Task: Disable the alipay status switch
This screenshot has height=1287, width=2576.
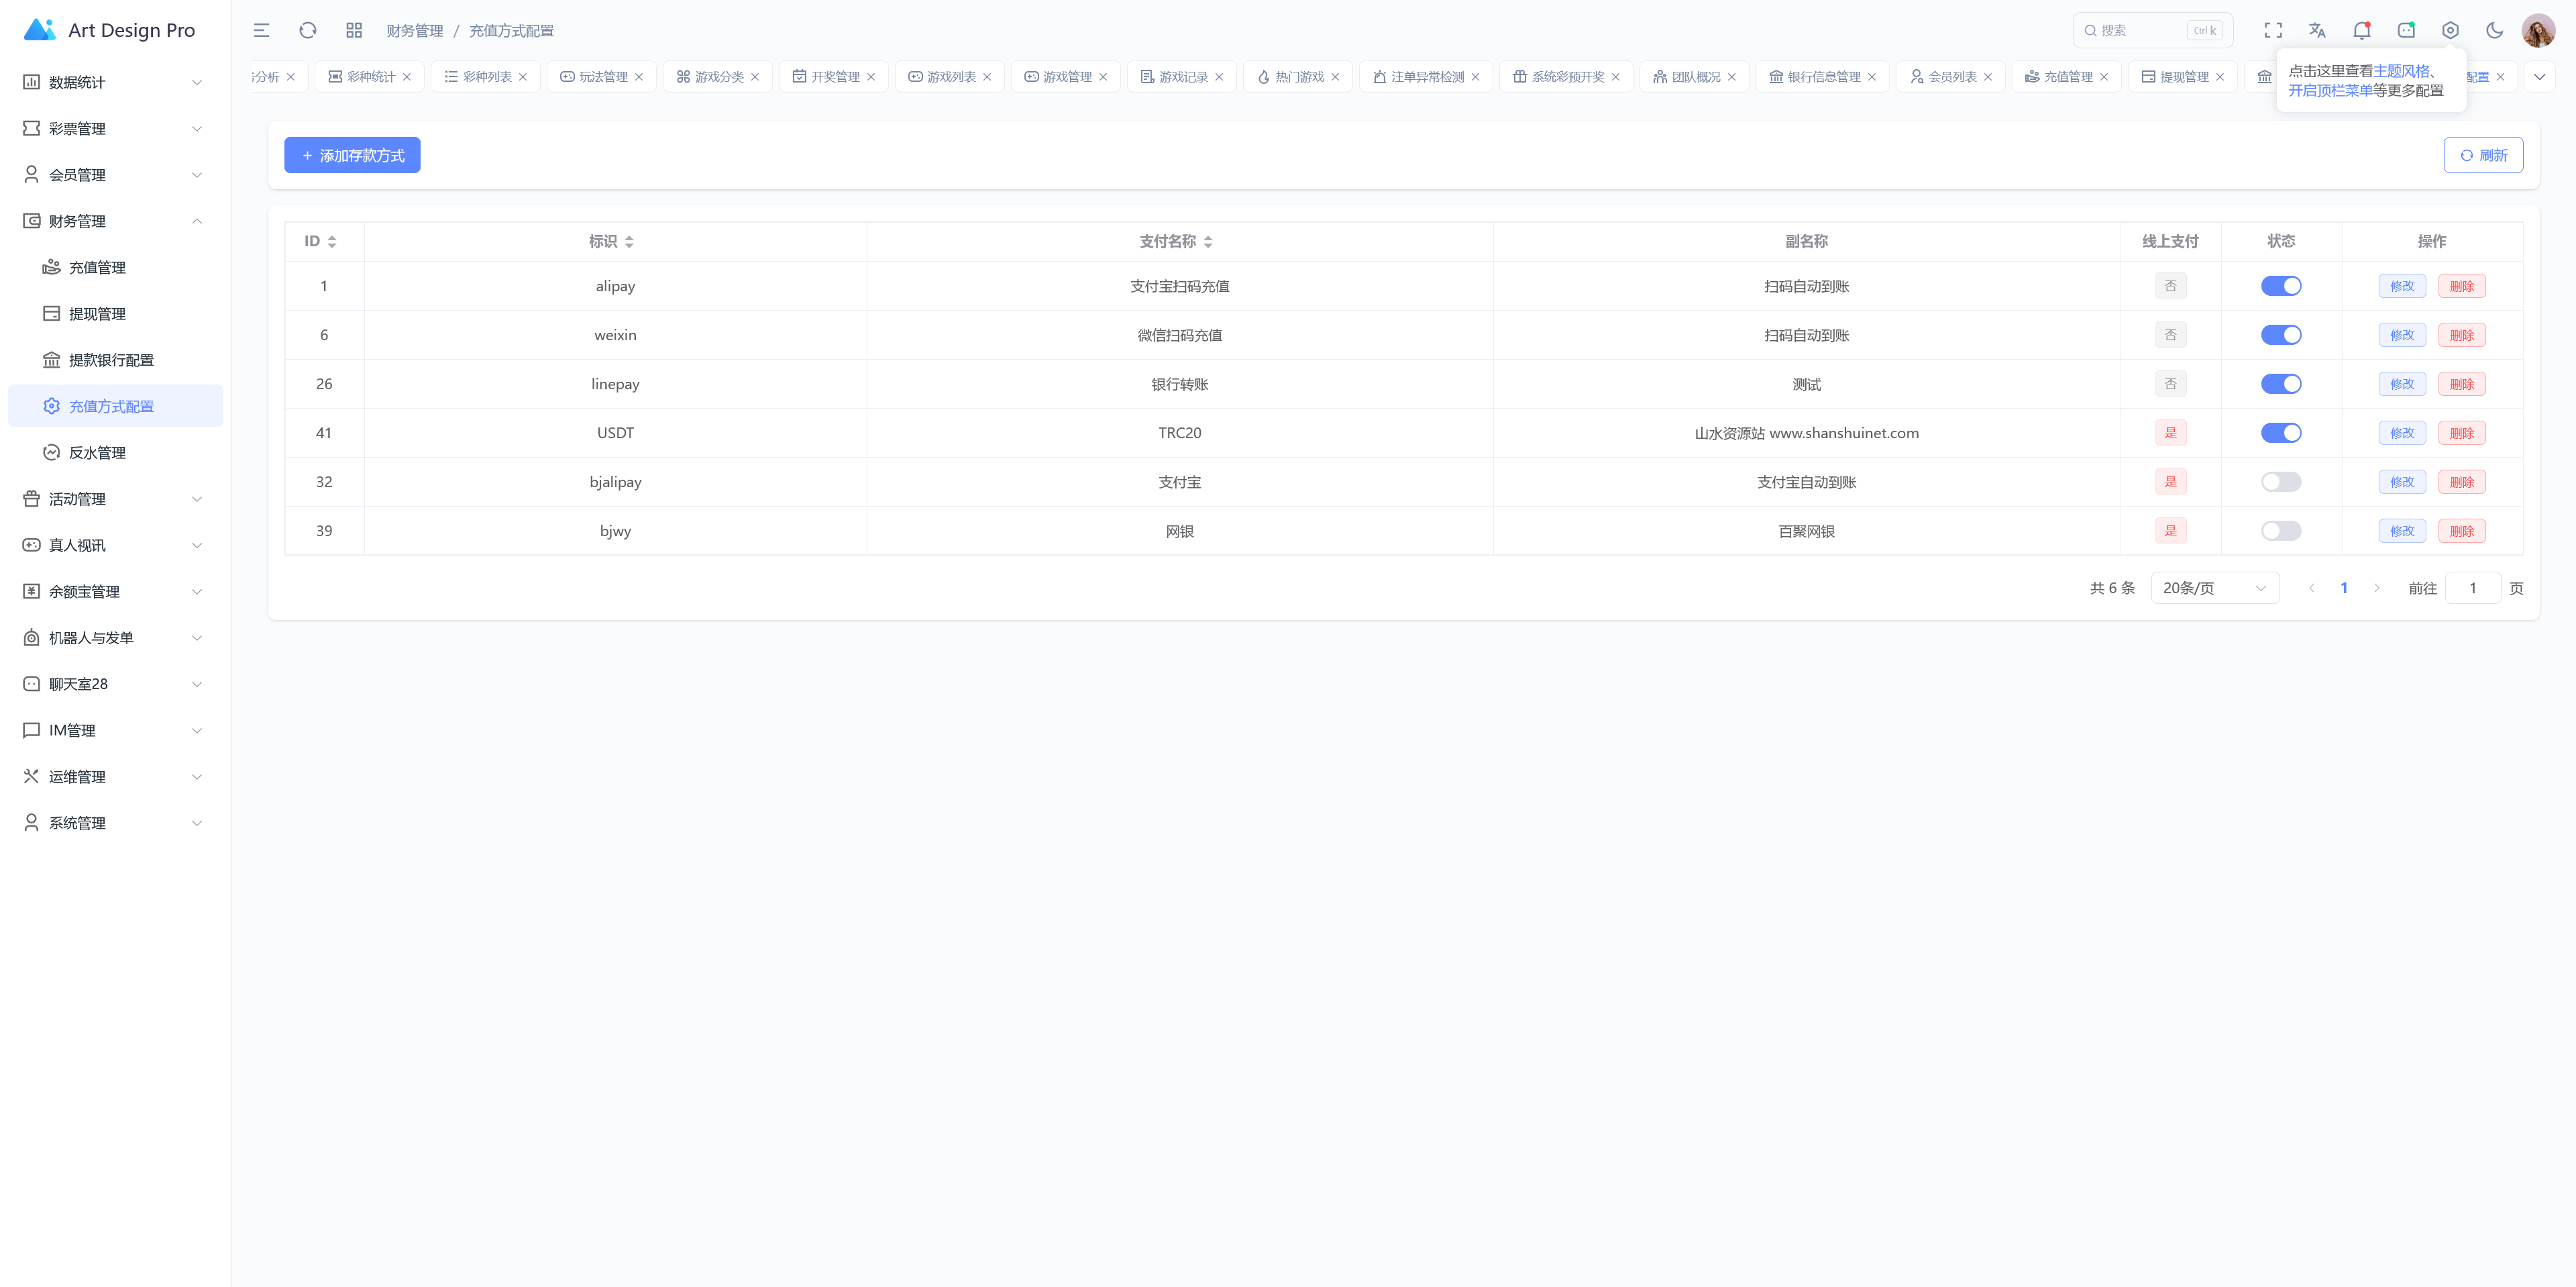Action: click(x=2280, y=286)
